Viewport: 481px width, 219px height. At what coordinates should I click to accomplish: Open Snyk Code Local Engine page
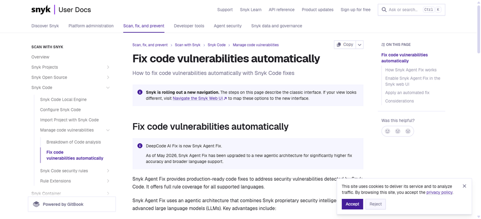[x=63, y=100]
